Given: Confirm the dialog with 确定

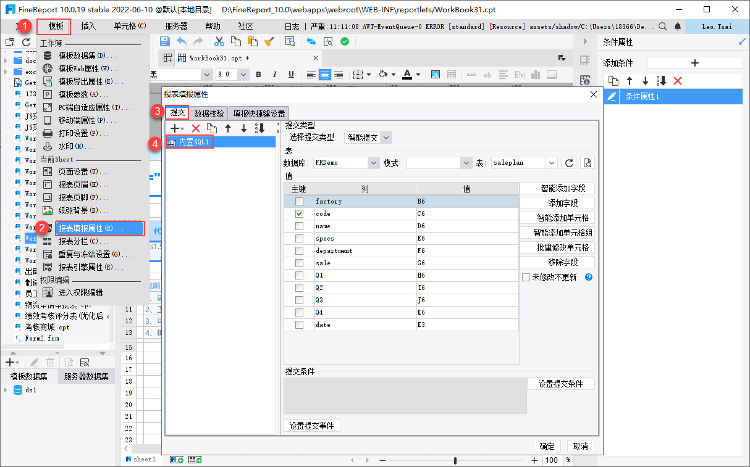Looking at the screenshot, I should tap(547, 446).
